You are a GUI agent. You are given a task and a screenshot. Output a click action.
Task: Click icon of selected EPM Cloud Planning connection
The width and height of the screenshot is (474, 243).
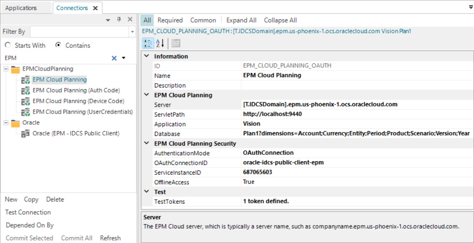tap(26, 80)
